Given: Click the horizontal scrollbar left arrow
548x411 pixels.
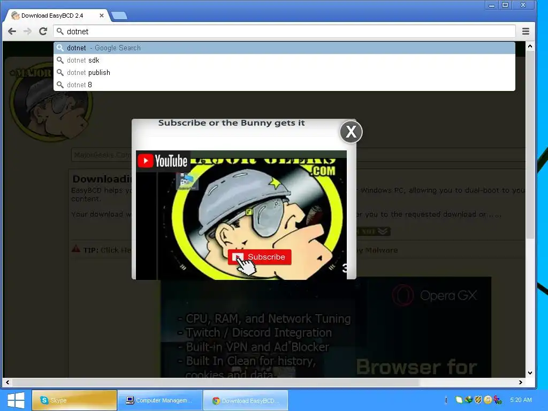Looking at the screenshot, I should click(x=7, y=382).
